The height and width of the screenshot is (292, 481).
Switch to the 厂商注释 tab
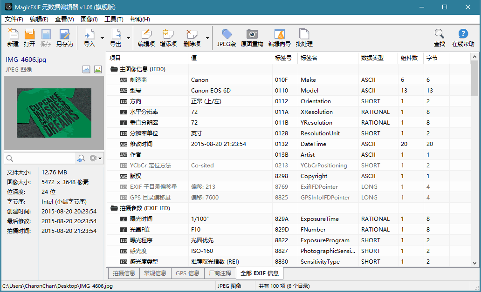tap(220, 273)
